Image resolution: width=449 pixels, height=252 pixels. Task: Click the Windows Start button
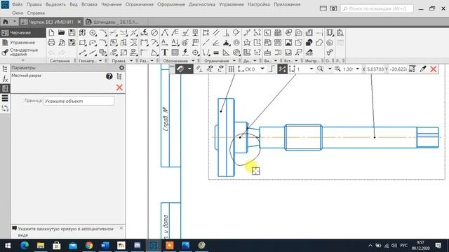pyautogui.click(x=8, y=246)
